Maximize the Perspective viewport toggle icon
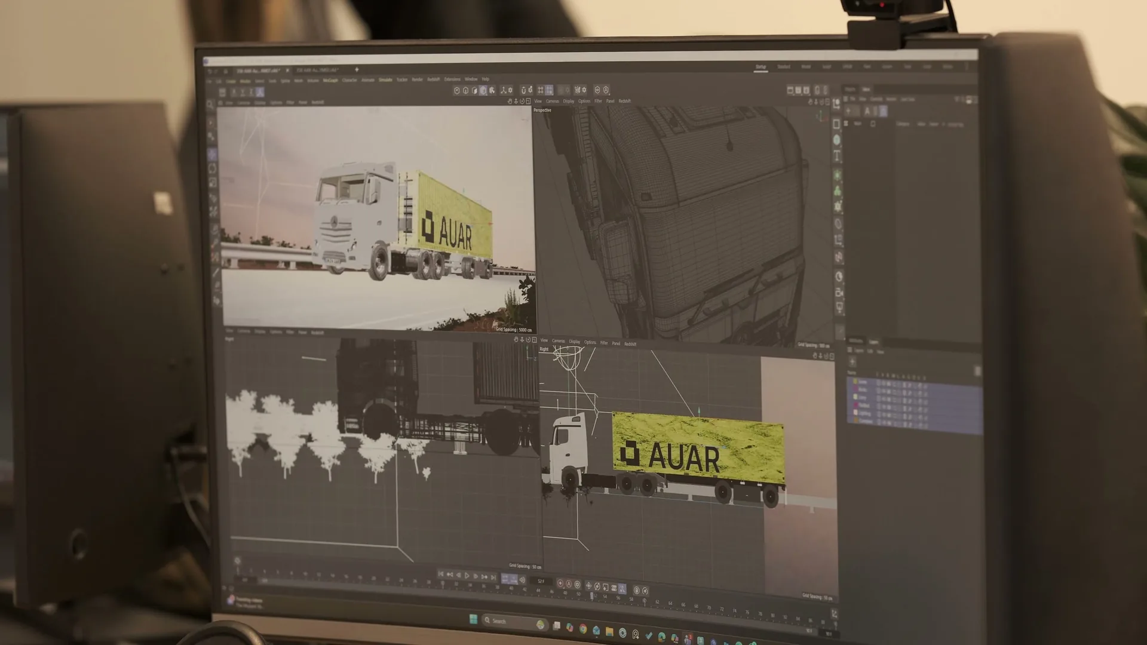The height and width of the screenshot is (645, 1147). coord(827,102)
